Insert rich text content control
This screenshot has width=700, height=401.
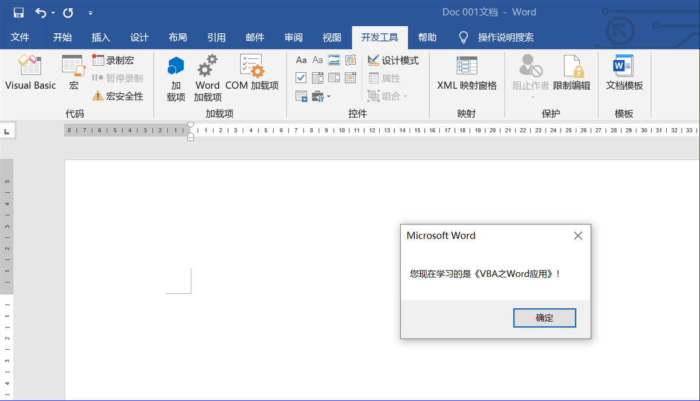coord(302,60)
